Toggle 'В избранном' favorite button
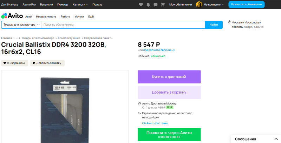Viewport: 281px width, 143px height. click(x=14, y=63)
